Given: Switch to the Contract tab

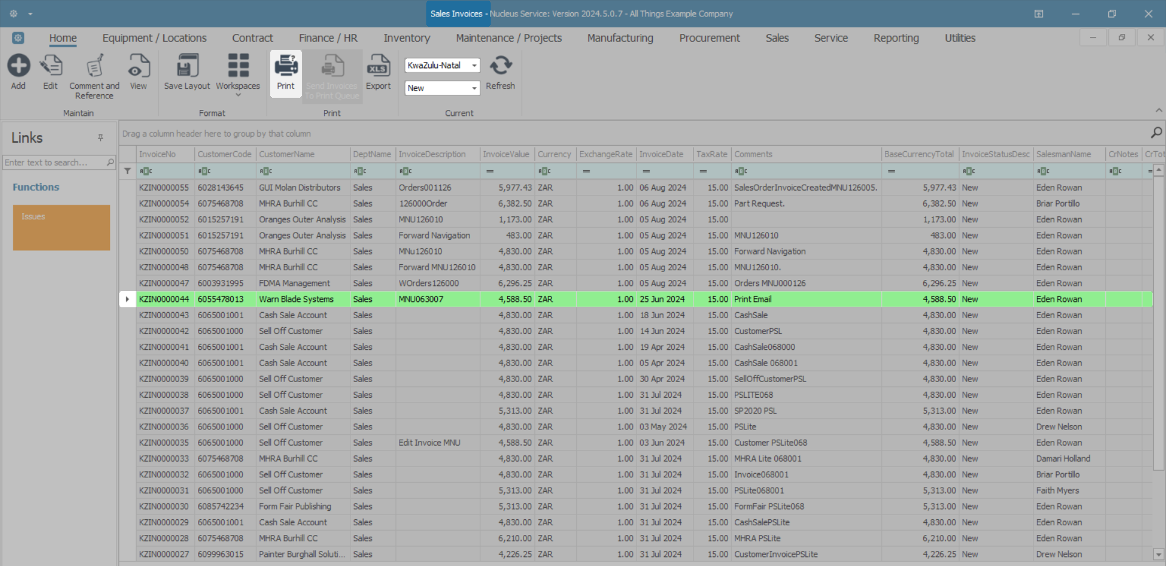Looking at the screenshot, I should coord(253,38).
